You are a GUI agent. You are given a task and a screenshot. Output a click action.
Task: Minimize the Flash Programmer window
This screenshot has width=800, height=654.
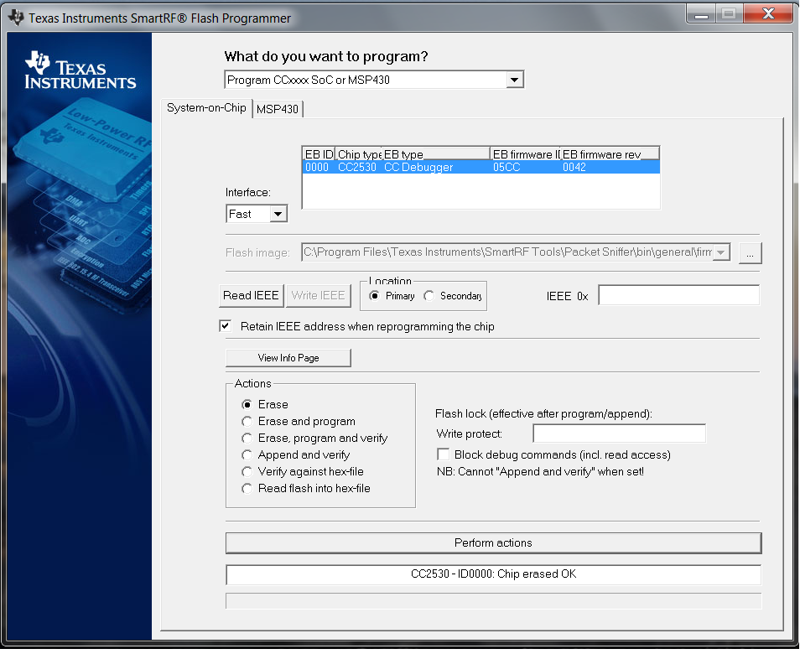[702, 13]
